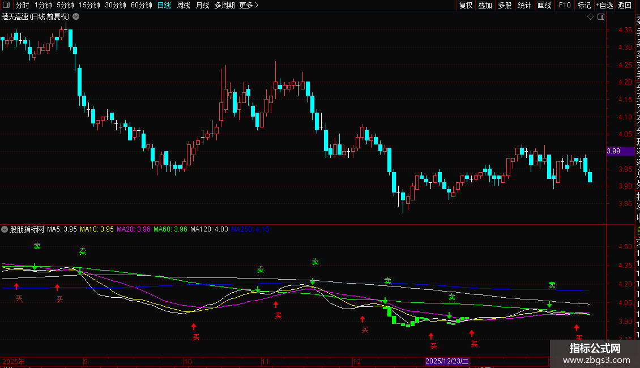This screenshot has width=640, height=368.
Task: Click the diamond icon at chart's top right
Action: 590,16
